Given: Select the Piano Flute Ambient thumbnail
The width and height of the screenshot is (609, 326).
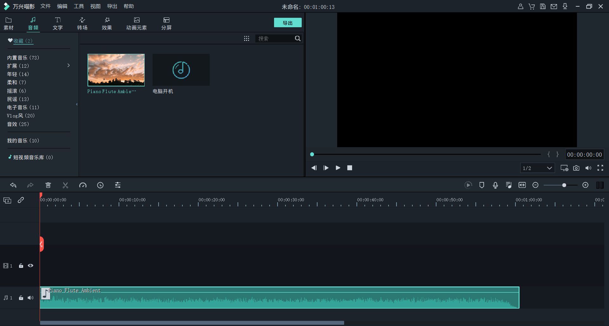Looking at the screenshot, I should pyautogui.click(x=116, y=70).
